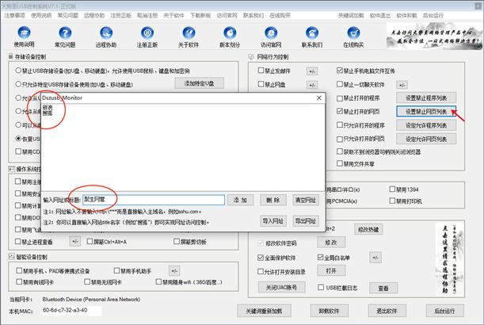The height and width of the screenshot is (325, 484).
Task: Click 导出网址 button in dialog
Action: point(306,221)
